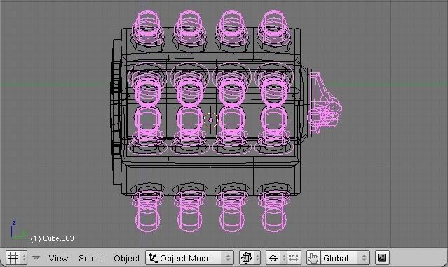Viewport: 448px width, 267px height.
Task: Expand the Global orientation dropdown
Action: 345,258
